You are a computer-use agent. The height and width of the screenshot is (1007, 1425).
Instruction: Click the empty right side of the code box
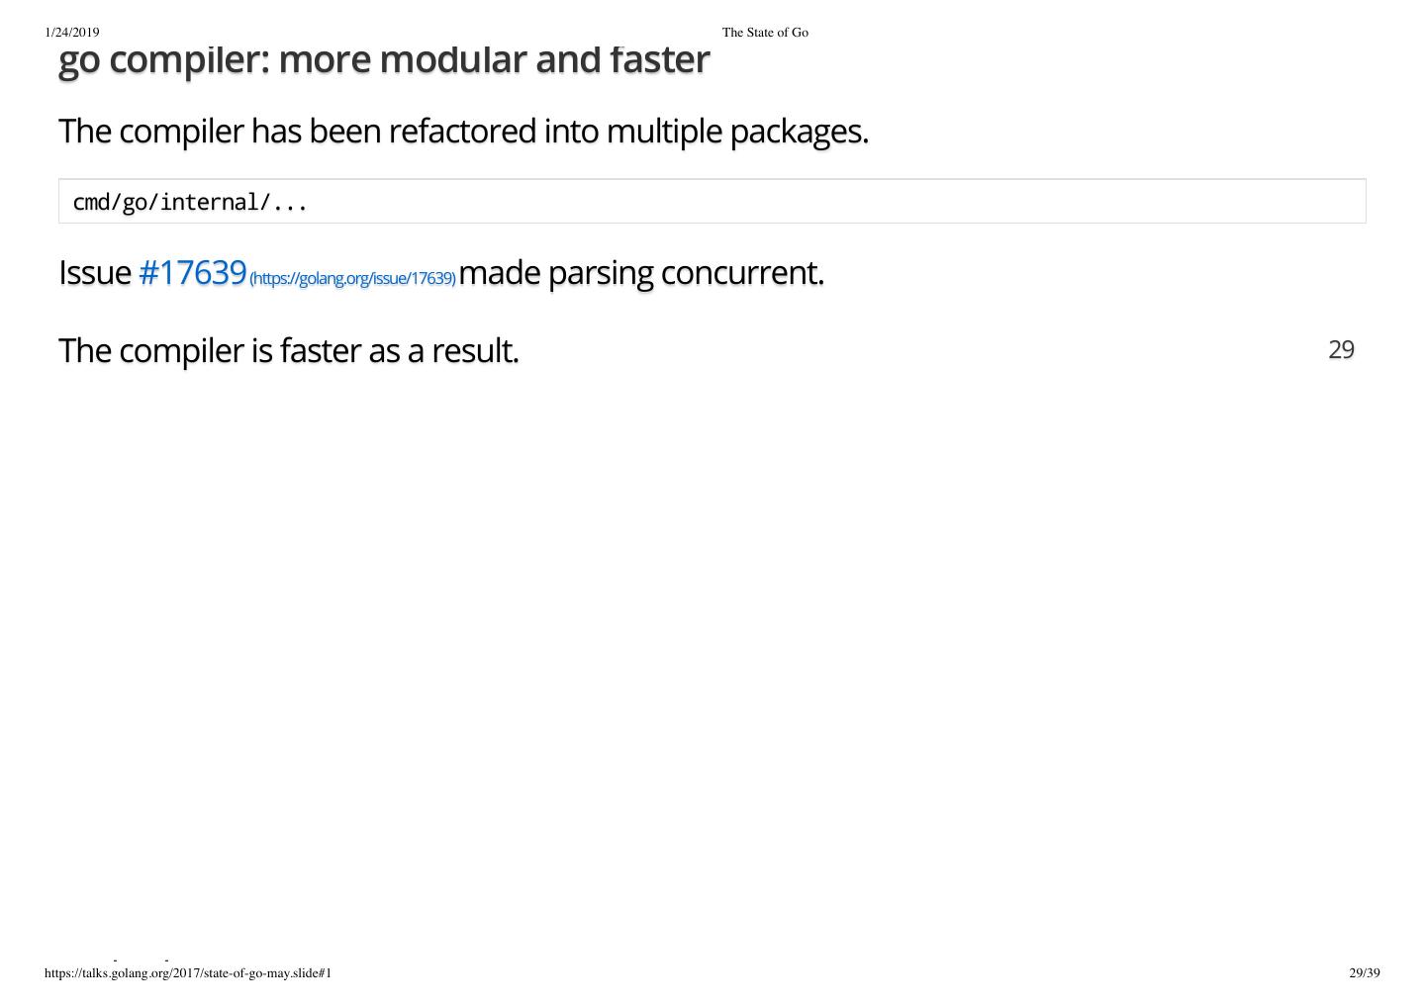click(x=891, y=202)
